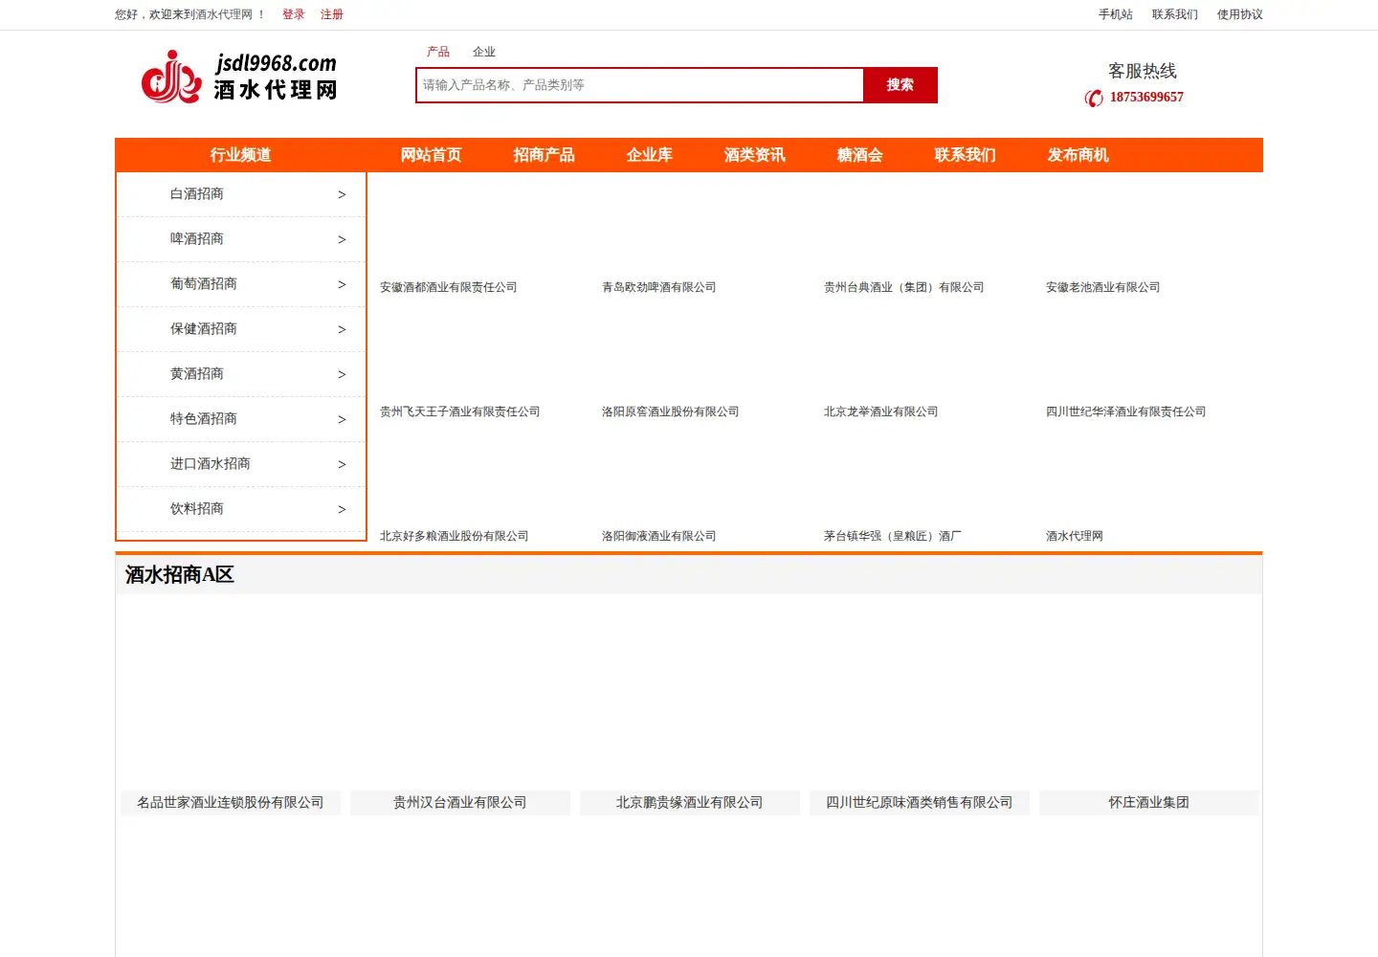Open 名品世家酒业连锁股份有限公司 link
Screen dimensions: 1378x957
231,803
